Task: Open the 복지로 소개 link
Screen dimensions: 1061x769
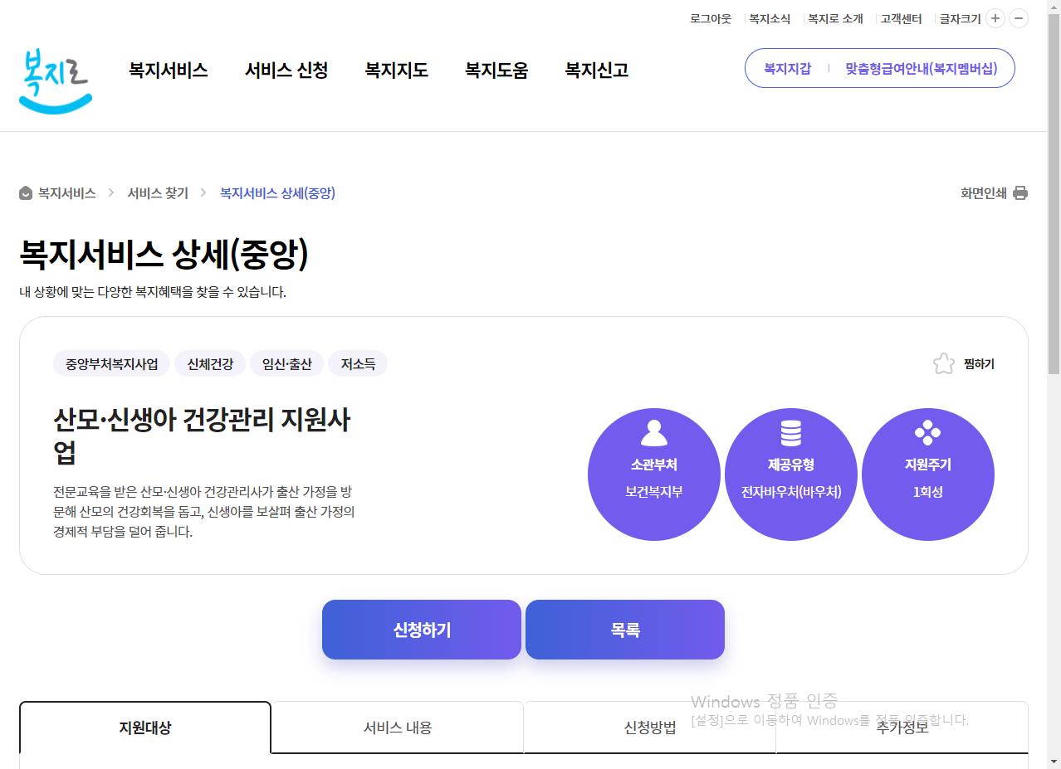Action: (835, 18)
